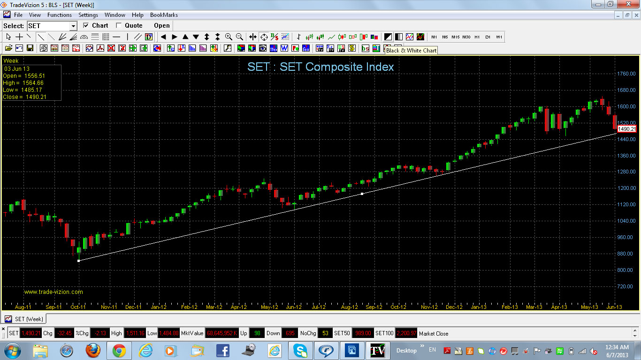Open the File menu

[18, 15]
